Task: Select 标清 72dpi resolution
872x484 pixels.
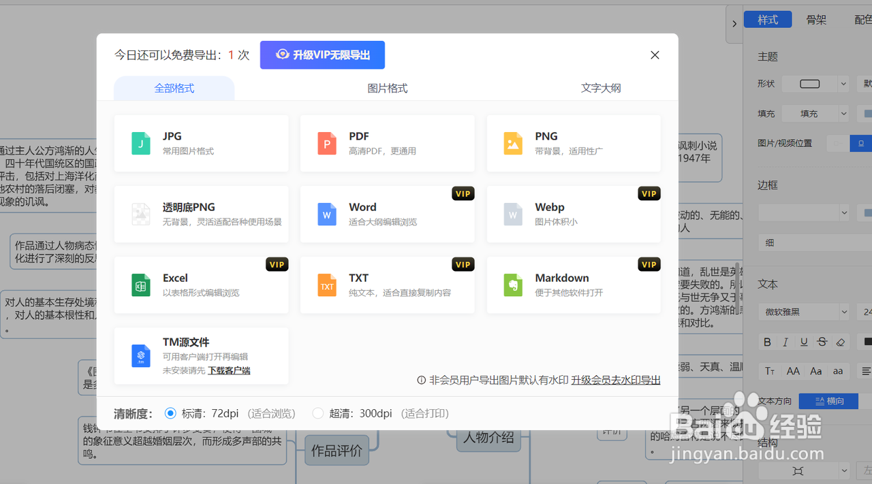Action: coord(170,413)
